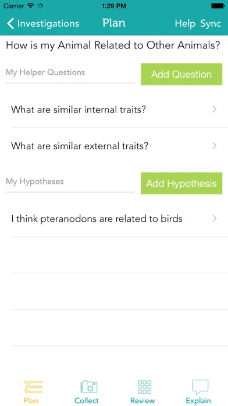Click the Add Hypothesis button
Image resolution: width=228 pixels, height=406 pixels.
tap(181, 183)
